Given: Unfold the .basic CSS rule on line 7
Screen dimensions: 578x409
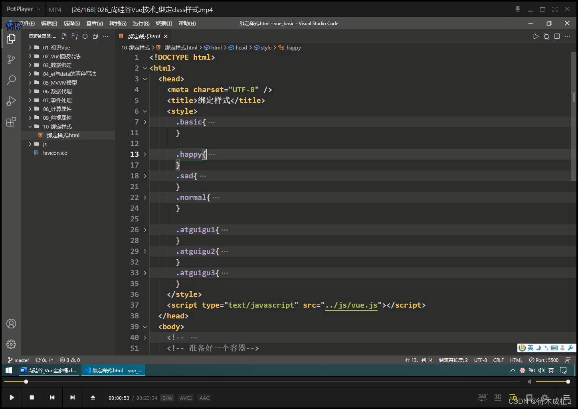Looking at the screenshot, I should click(x=145, y=122).
